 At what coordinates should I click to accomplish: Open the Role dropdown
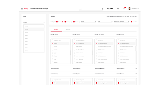click(105, 22)
